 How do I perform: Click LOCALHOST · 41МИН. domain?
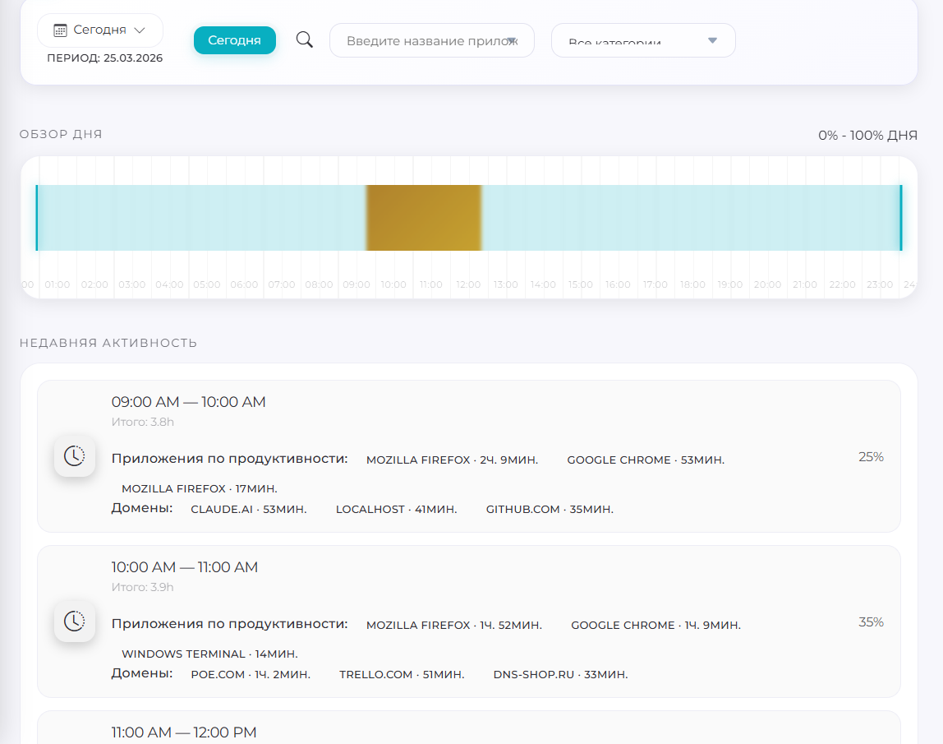tap(396, 509)
